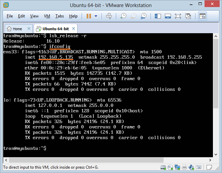Toggle the thumbnail bar view

point(168,16)
